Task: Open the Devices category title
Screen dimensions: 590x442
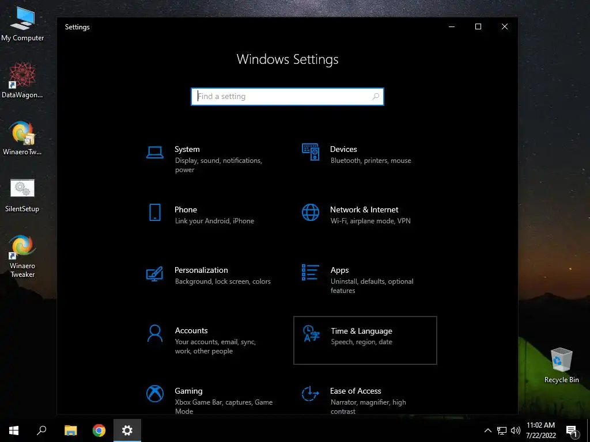Action: tap(343, 149)
